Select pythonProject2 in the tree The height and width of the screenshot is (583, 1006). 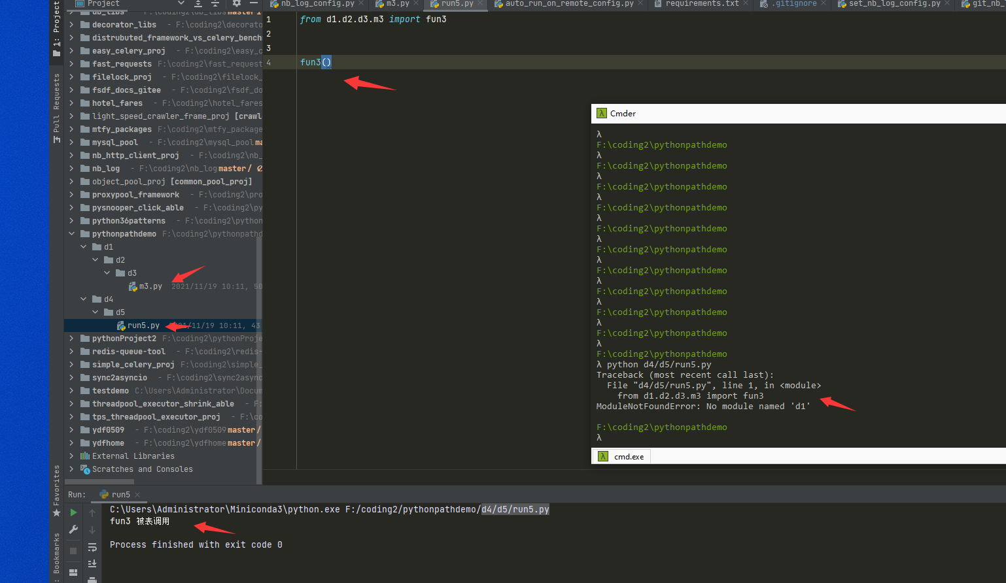(124, 339)
